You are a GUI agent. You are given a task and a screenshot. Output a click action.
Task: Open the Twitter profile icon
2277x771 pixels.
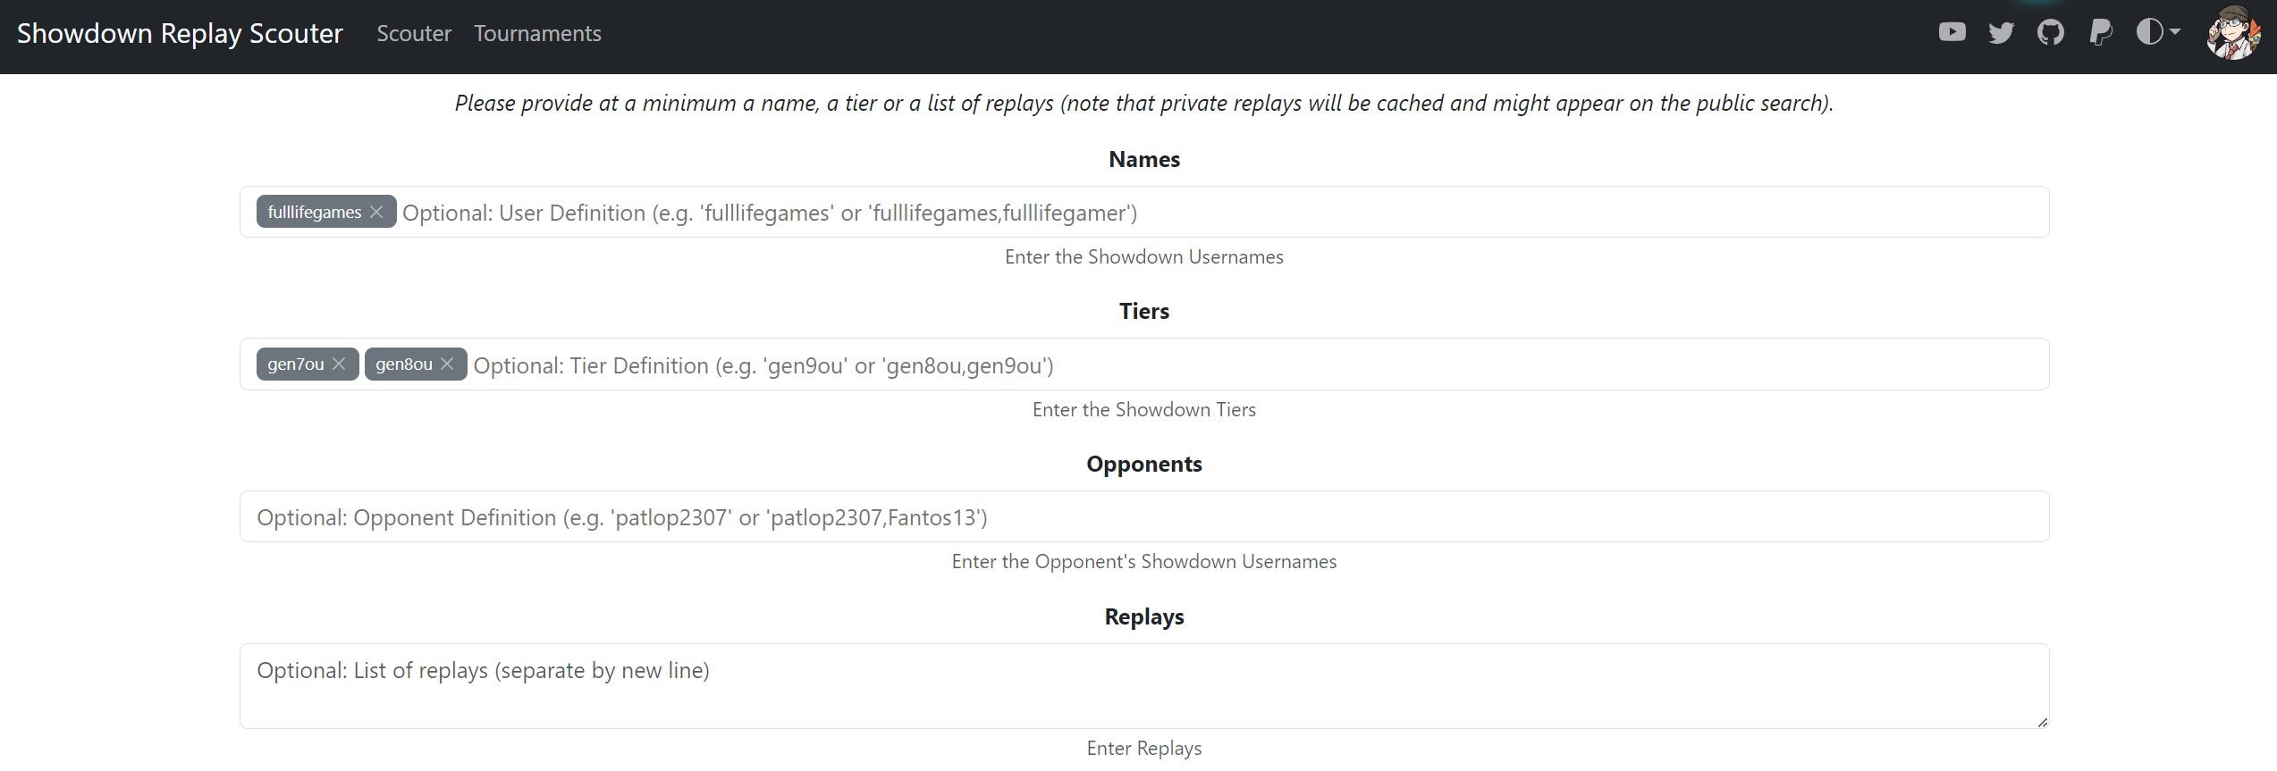[x=2001, y=33]
